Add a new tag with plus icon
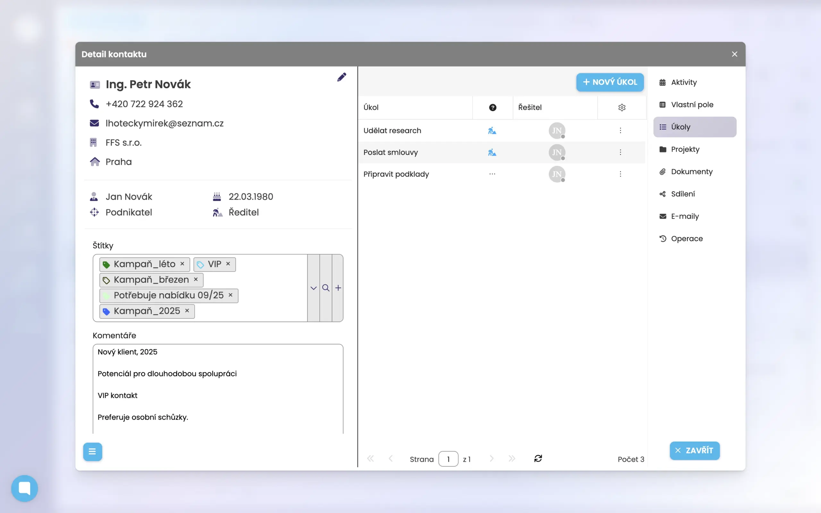 [x=338, y=288]
